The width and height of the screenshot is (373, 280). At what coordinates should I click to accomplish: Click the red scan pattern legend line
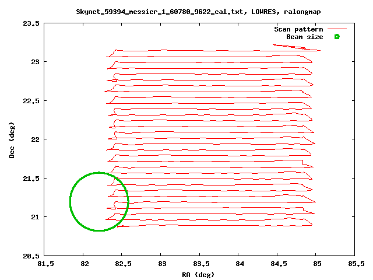click(x=337, y=29)
